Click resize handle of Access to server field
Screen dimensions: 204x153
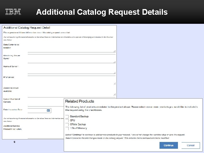point(114,94)
